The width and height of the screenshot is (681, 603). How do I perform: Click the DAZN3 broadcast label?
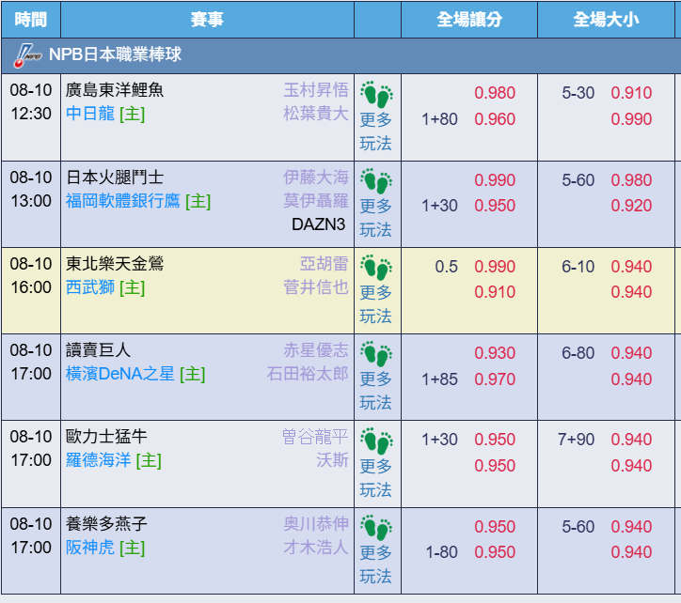click(x=320, y=224)
